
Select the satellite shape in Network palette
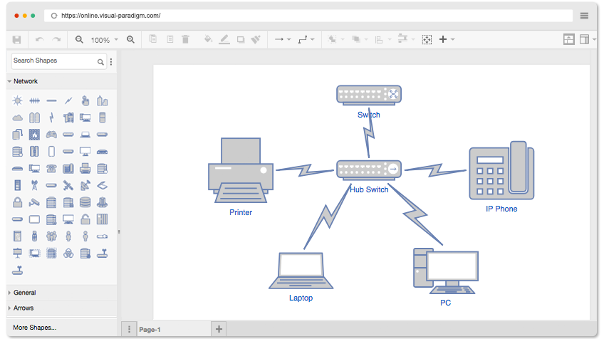click(x=68, y=185)
